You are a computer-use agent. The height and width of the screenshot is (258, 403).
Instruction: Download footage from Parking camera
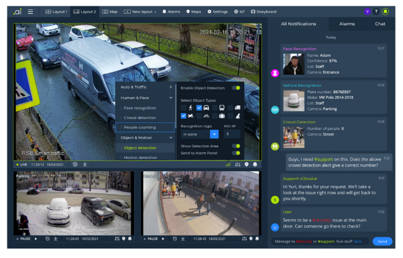click(x=55, y=239)
